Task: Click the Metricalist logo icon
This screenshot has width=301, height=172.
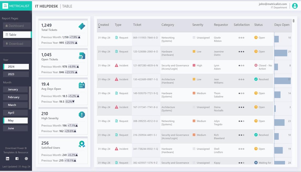Action: tap(5, 6)
